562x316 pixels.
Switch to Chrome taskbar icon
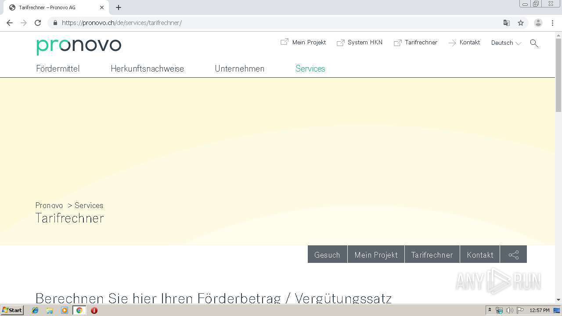pos(79,310)
